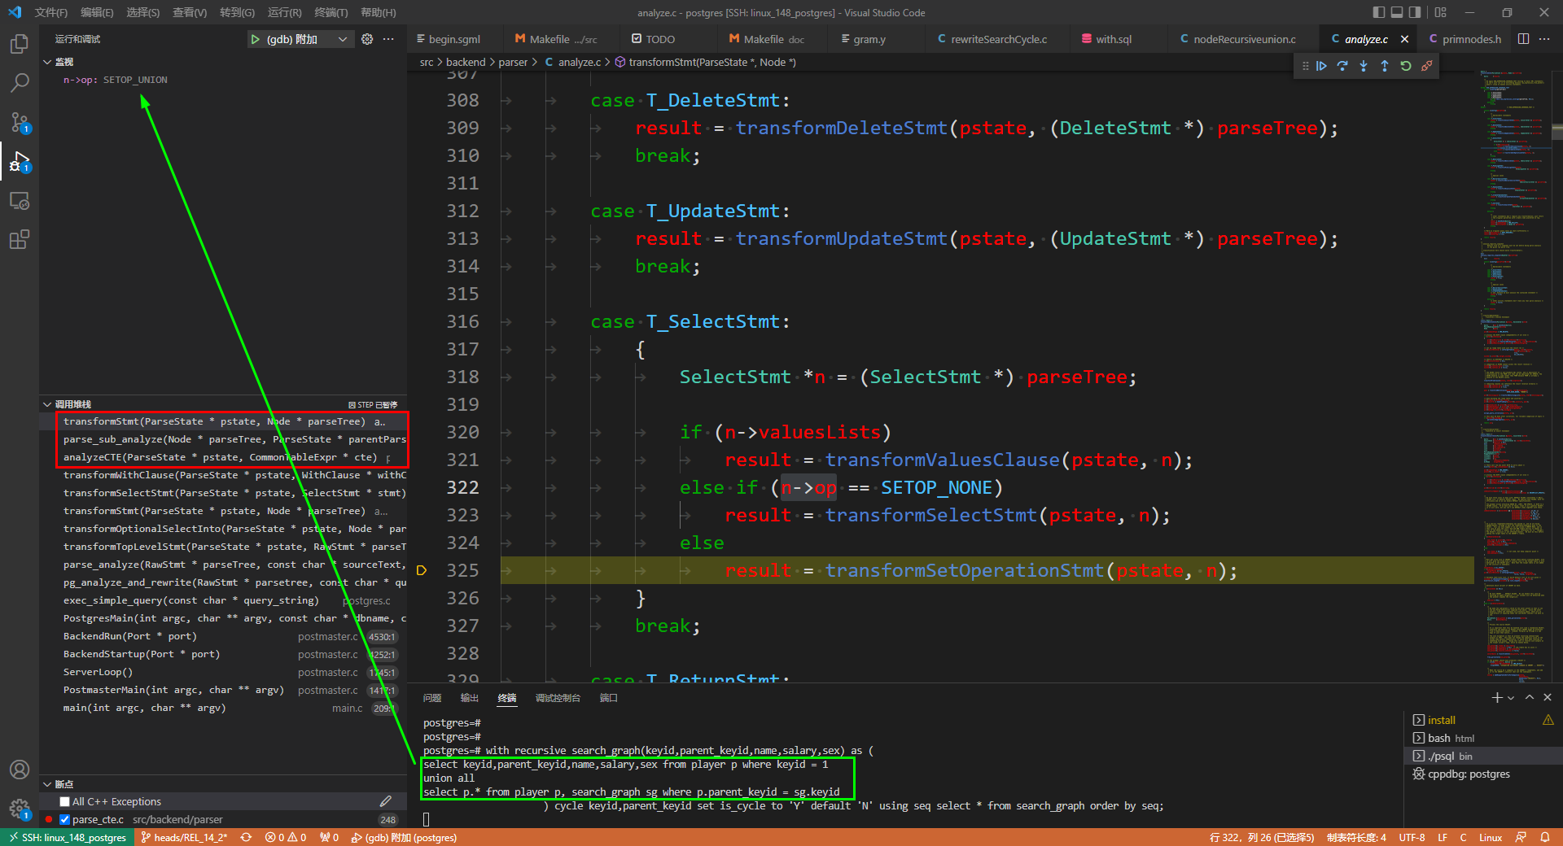Click the green Start Debugging play icon
1563x846 pixels.
pos(256,39)
